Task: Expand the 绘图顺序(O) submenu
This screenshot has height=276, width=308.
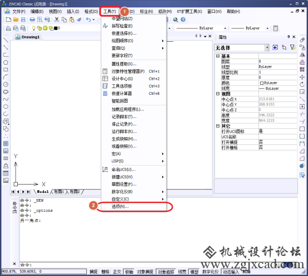Action: click(x=134, y=41)
